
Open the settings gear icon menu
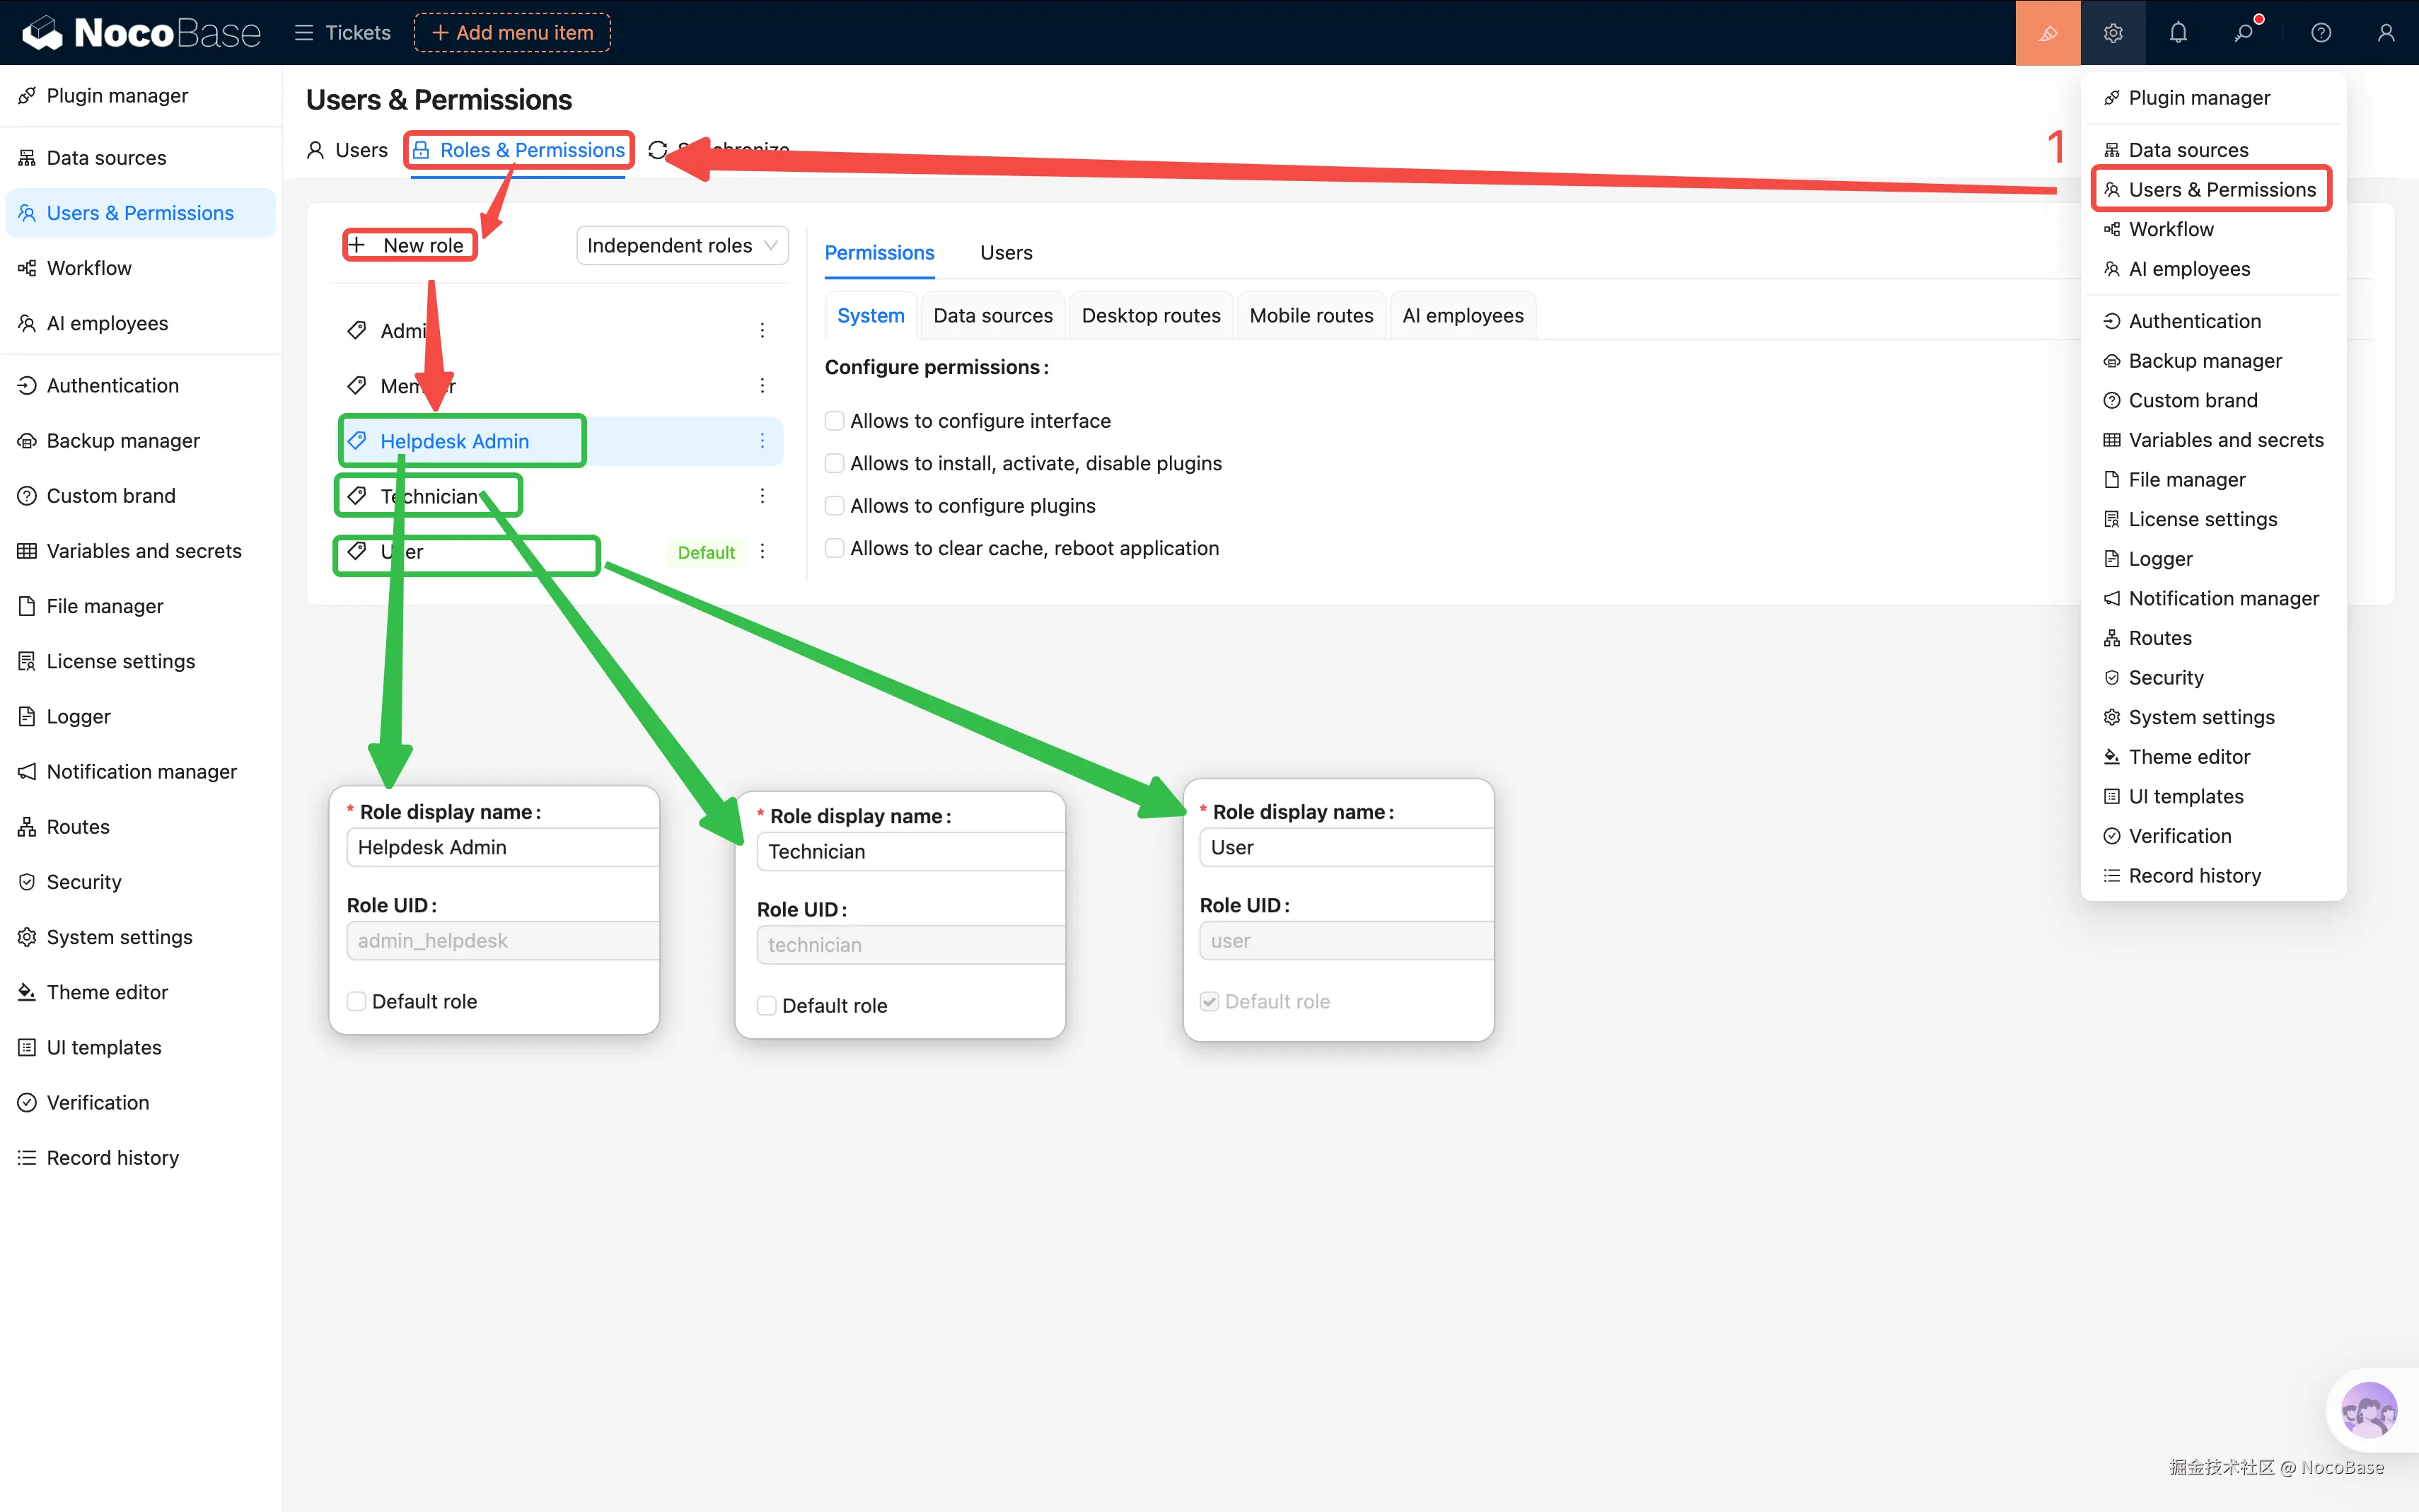pos(2112,33)
